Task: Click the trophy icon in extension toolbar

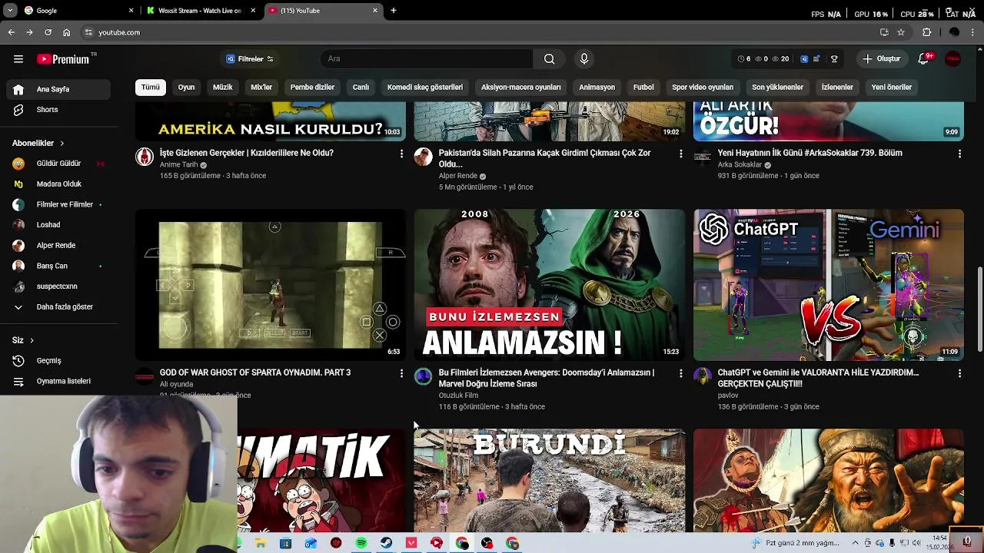Action: click(x=834, y=59)
